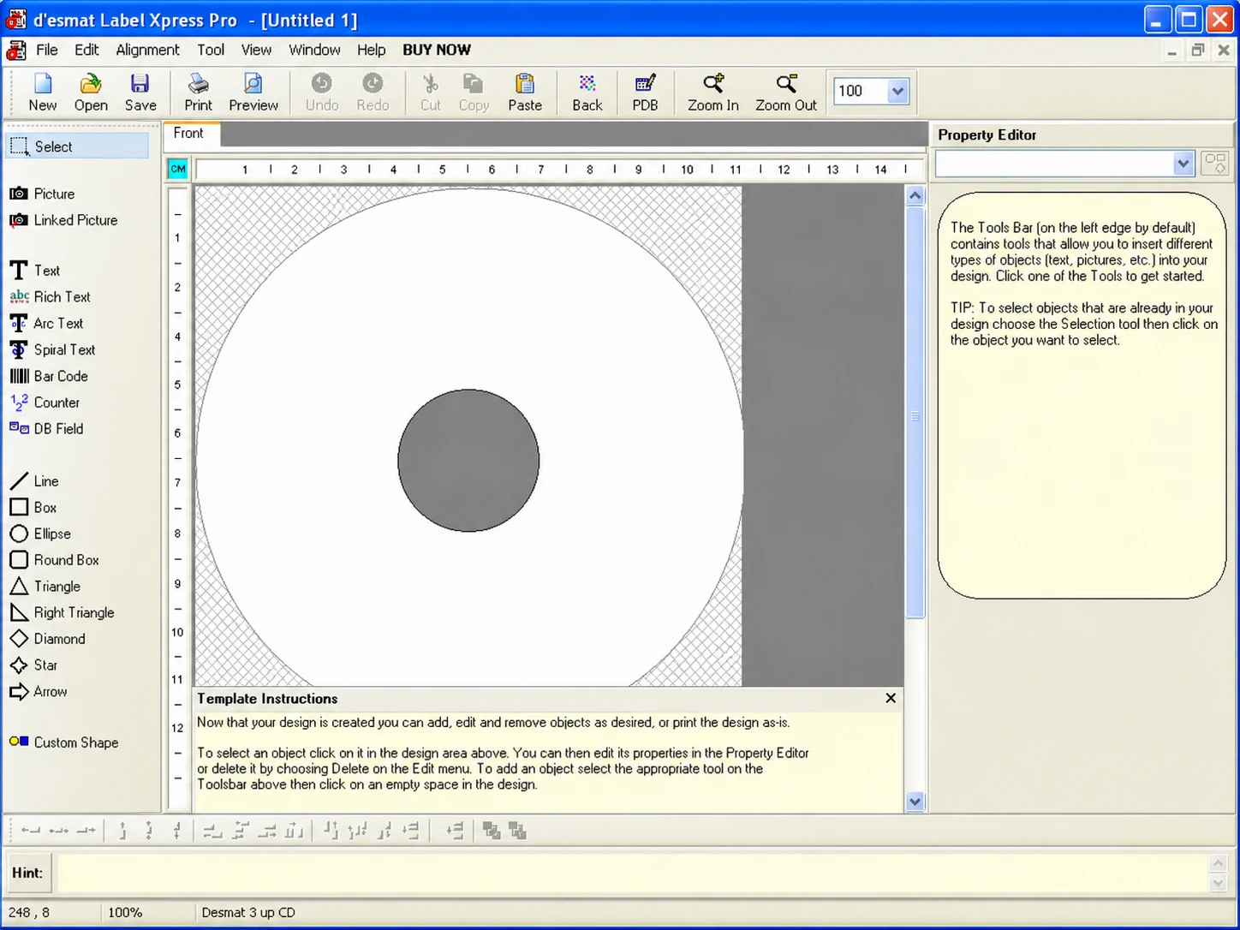Image resolution: width=1240 pixels, height=930 pixels.
Task: Open the zoom percentage dropdown
Action: pos(897,91)
